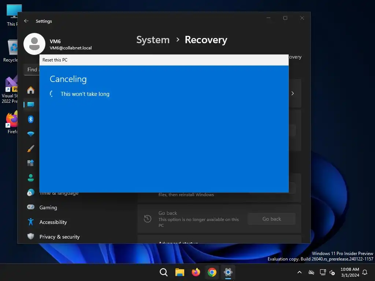Open Gaming controller icon in sidebar
The height and width of the screenshot is (281, 375).
coord(31,207)
